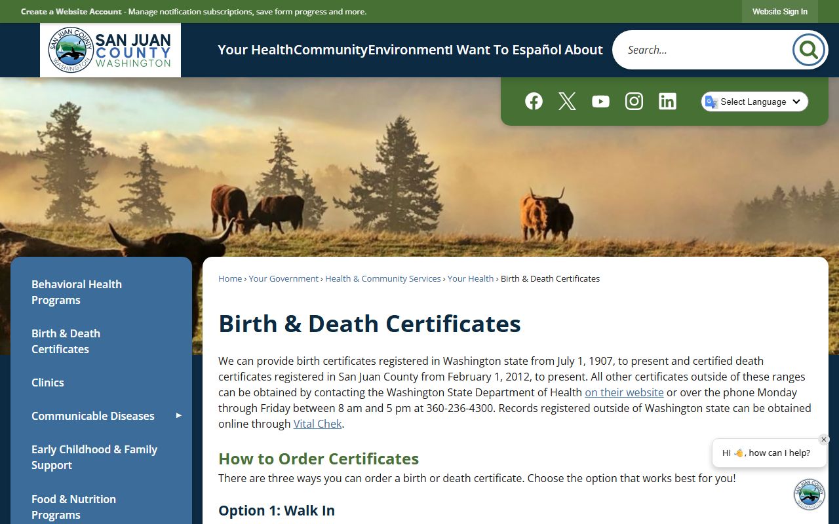Follow the Vital Chek link
Viewport: 839px width, 524px height.
pyautogui.click(x=317, y=424)
